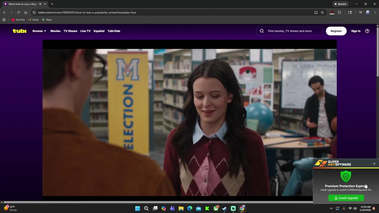Open Xbox app from taskbar

click(x=216, y=209)
